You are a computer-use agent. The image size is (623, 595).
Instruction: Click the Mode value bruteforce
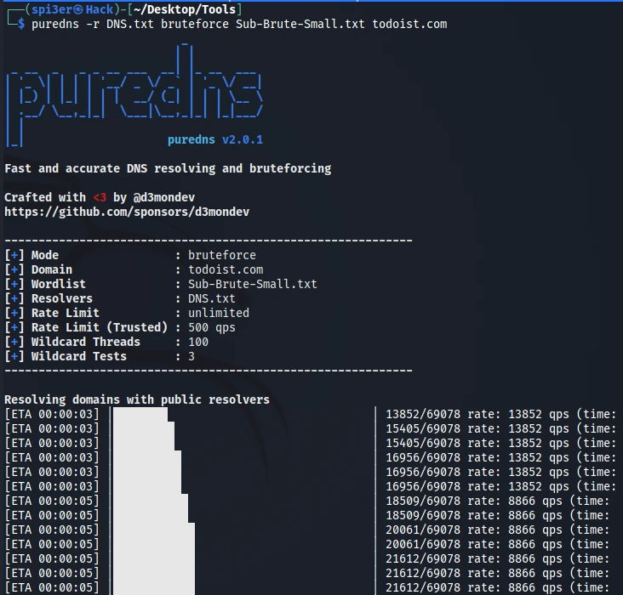click(222, 255)
